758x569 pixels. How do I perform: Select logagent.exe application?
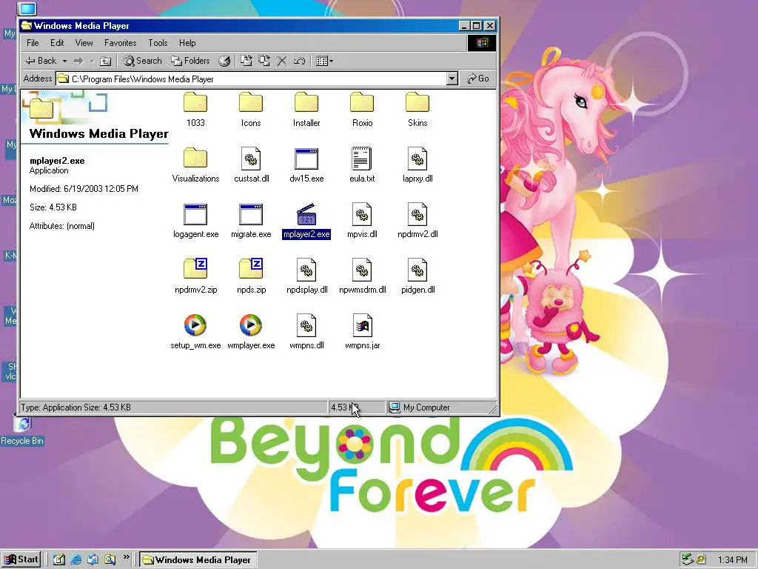(x=195, y=221)
